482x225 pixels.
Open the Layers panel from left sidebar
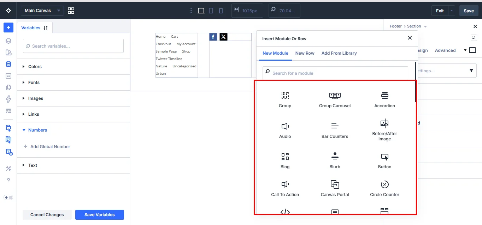pos(8,41)
